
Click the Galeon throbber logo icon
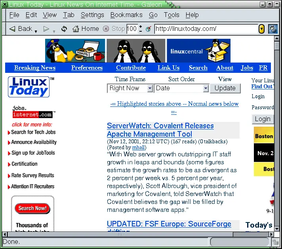pos(272,29)
